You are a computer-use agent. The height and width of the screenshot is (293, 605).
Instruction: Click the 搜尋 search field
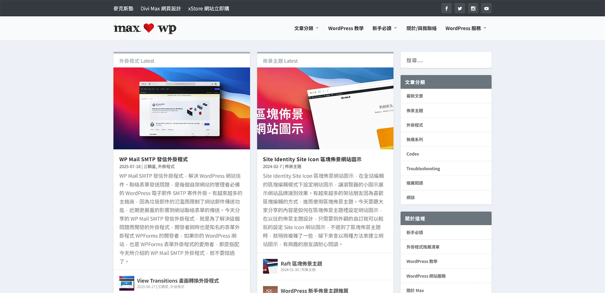446,60
